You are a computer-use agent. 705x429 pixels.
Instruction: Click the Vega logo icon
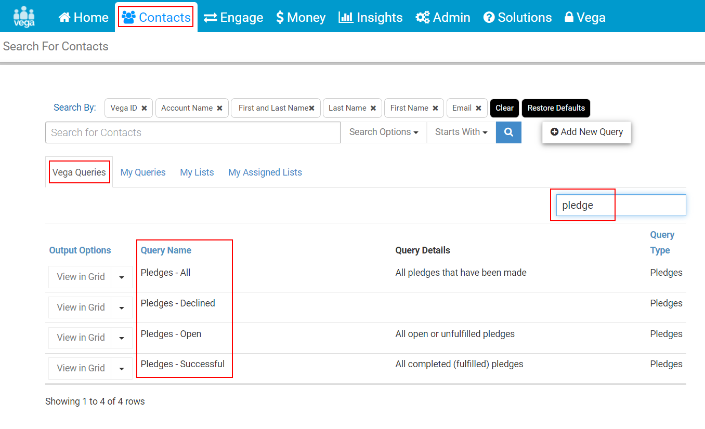(24, 17)
